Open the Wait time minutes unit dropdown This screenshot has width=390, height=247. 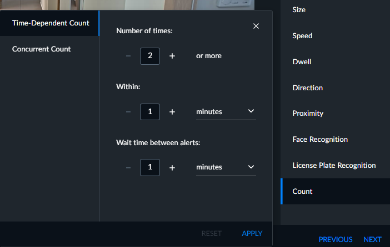coord(226,167)
